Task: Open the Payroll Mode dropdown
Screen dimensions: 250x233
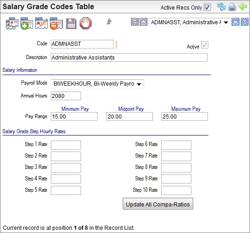Action: [98, 84]
